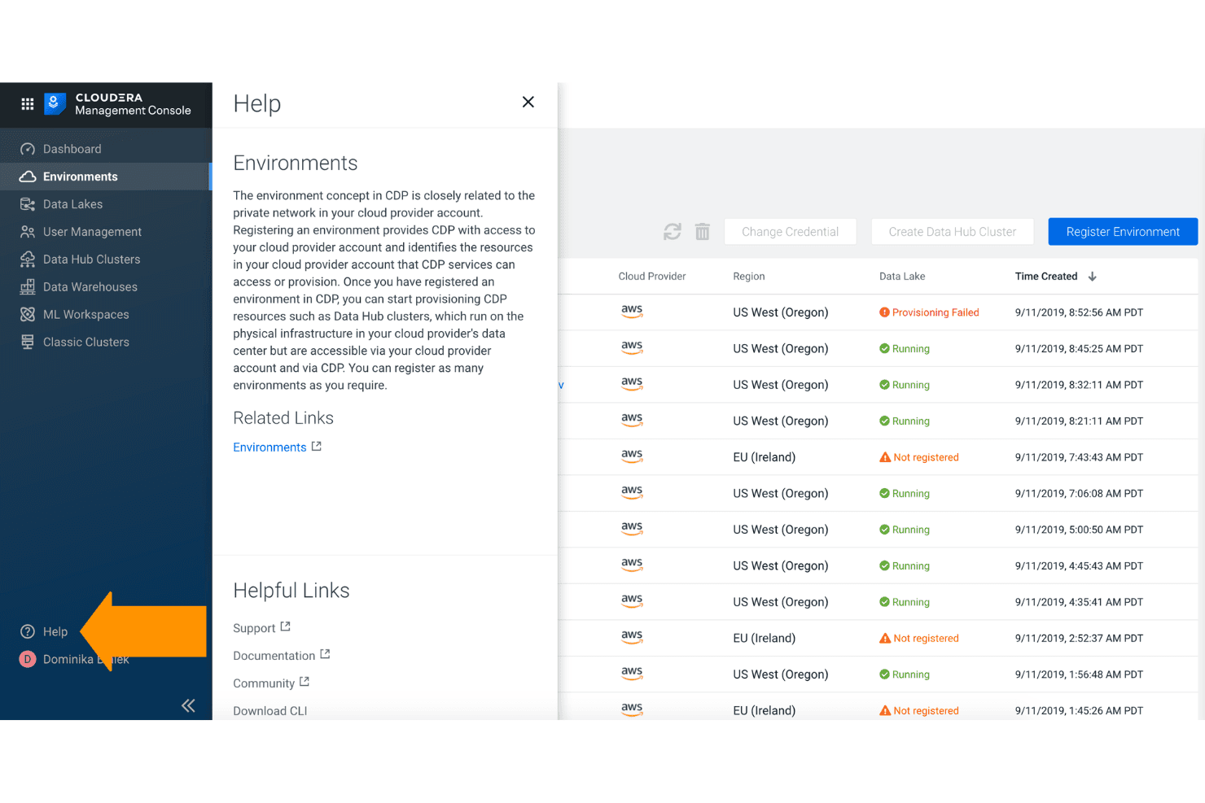Close the Help panel

[528, 102]
